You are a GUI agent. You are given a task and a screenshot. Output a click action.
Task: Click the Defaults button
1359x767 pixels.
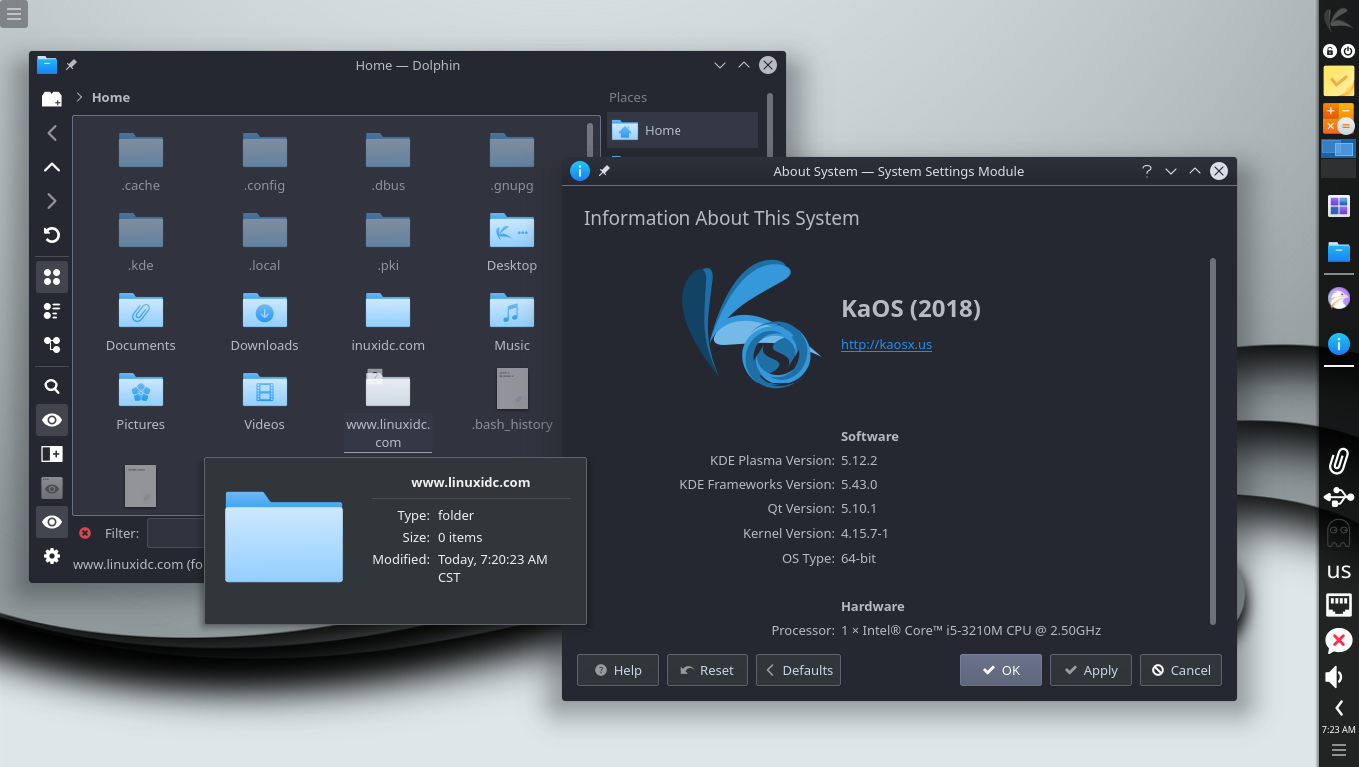coord(798,670)
